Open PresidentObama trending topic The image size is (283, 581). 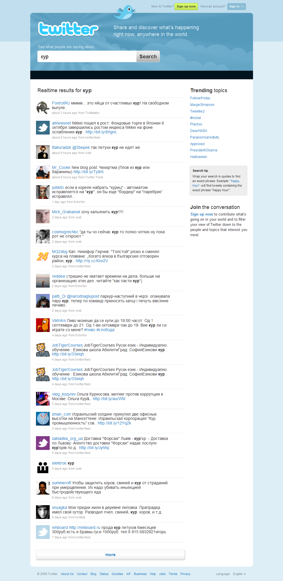(204, 150)
